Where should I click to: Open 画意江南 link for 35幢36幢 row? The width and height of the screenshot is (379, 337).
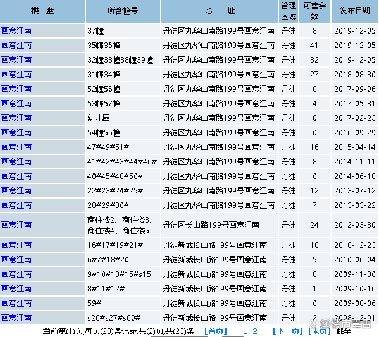tap(16, 45)
